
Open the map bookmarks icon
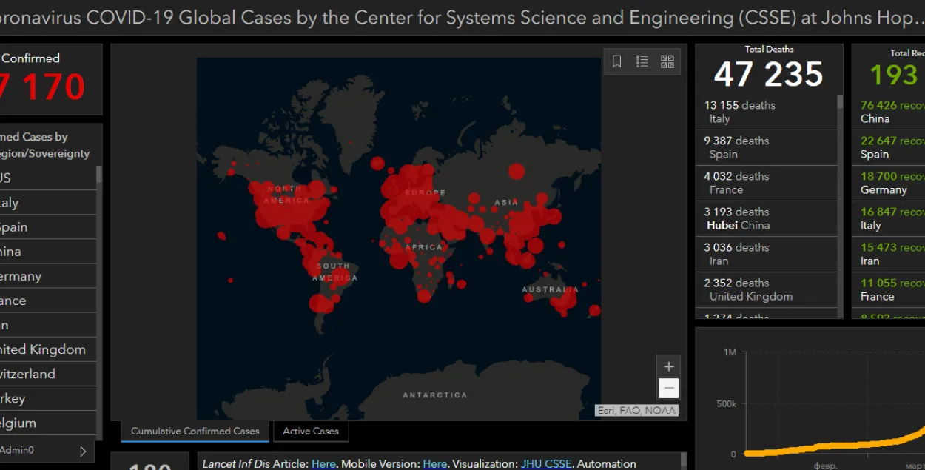616,62
